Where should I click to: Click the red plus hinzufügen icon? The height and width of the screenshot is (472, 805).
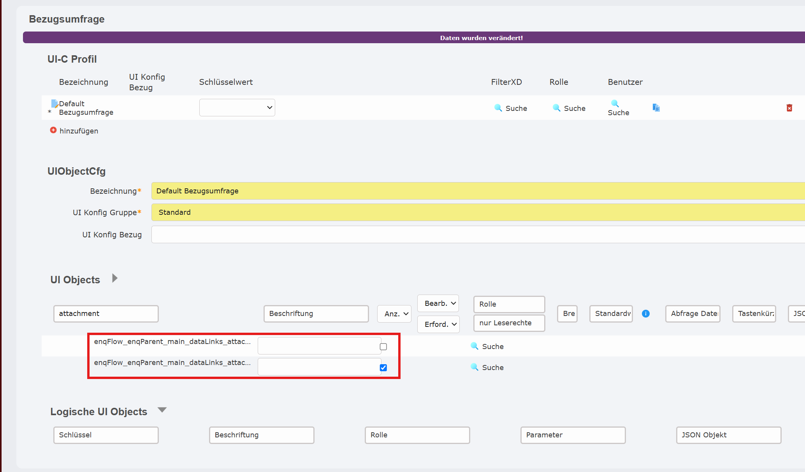[53, 130]
